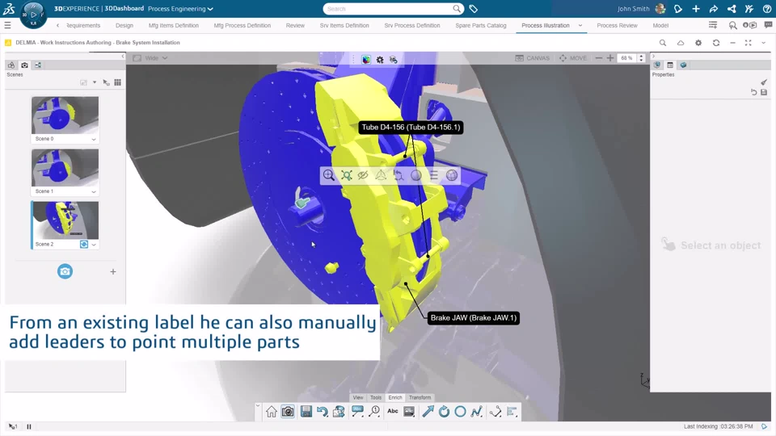Click the tag icon beside search bar
This screenshot has height=436, width=776.
point(474,9)
